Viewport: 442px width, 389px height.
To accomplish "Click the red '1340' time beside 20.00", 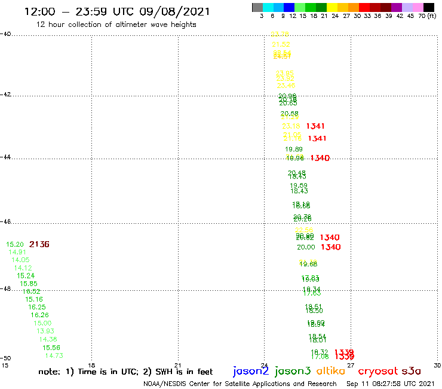I will 331,247.
